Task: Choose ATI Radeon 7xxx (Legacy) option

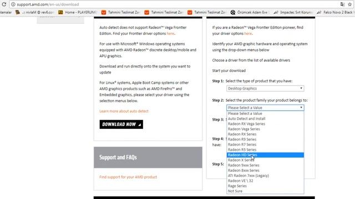Action: pos(265,176)
